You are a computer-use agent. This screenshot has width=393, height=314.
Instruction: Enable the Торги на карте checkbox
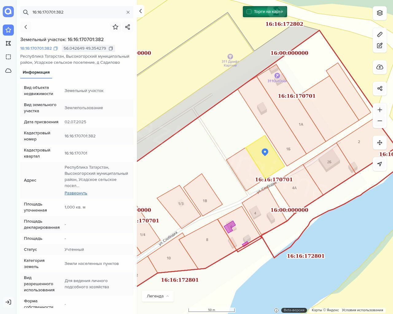coord(249,12)
